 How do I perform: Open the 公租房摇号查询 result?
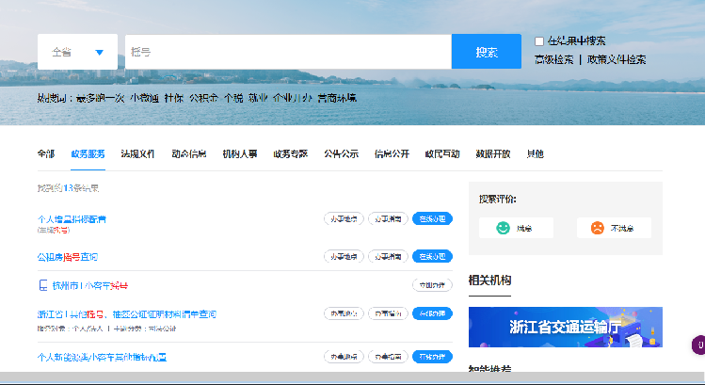pos(67,256)
